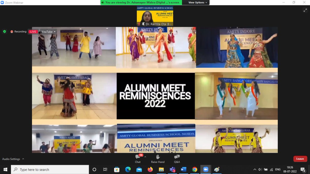Launch Microsoft Store from the taskbar
Image resolution: width=310 pixels, height=174 pixels.
click(x=117, y=169)
